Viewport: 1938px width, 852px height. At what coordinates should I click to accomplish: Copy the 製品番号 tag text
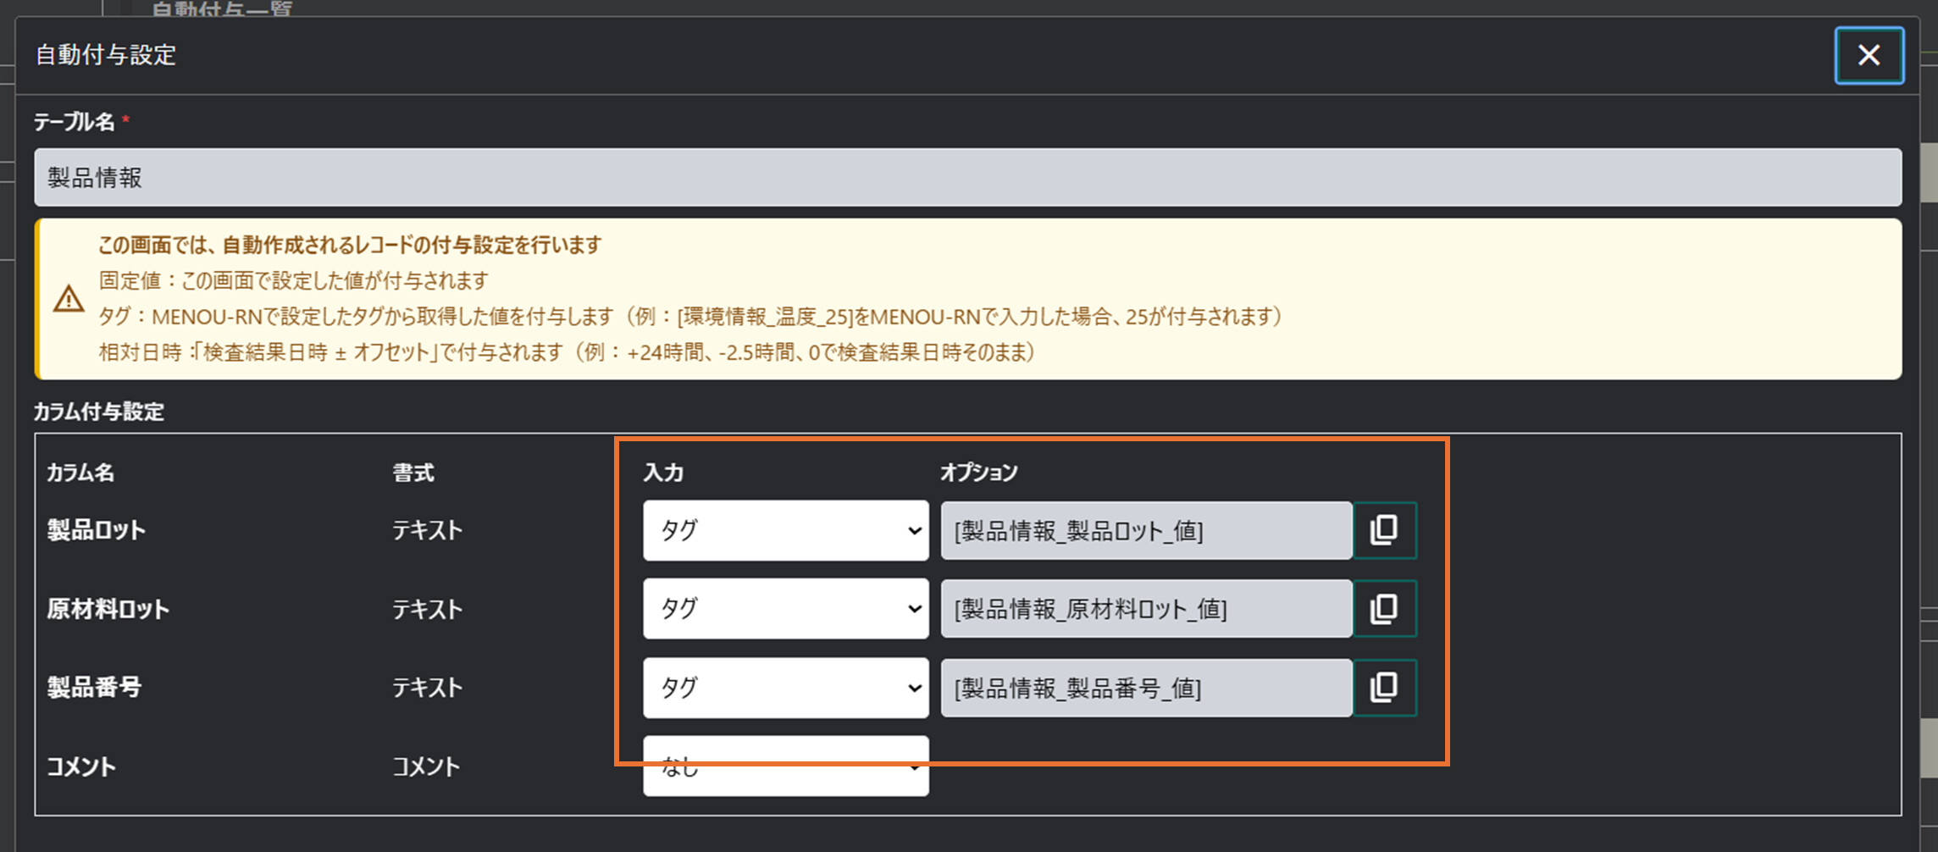point(1384,688)
